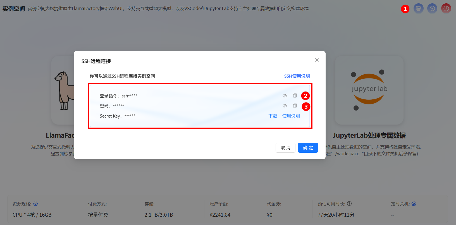This screenshot has width=456, height=225.
Task: Copy the 登录指令 SSH login command
Action: pyautogui.click(x=295, y=96)
